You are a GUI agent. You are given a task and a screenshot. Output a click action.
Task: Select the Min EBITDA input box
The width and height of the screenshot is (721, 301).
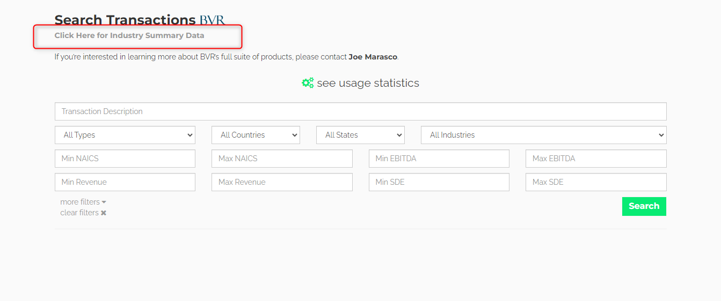click(x=439, y=159)
